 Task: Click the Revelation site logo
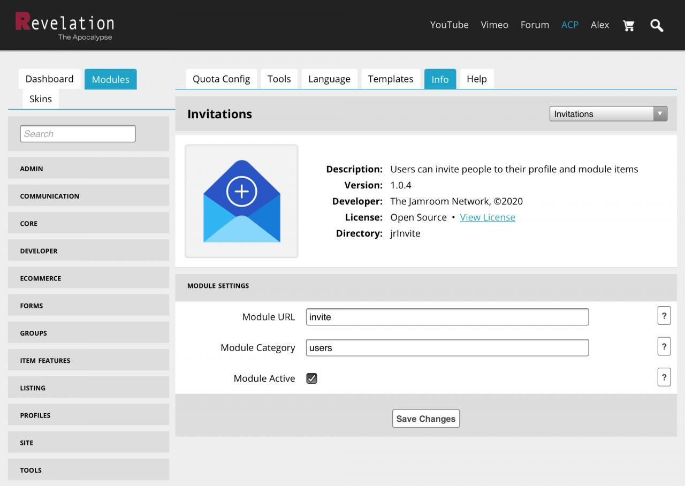click(x=65, y=26)
